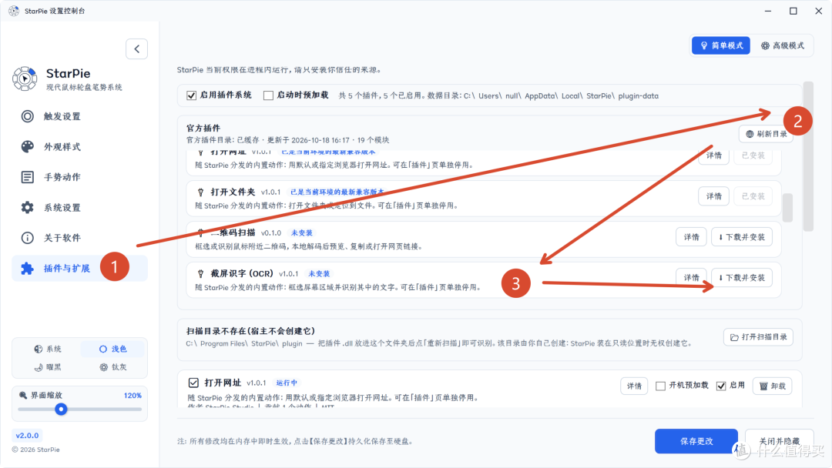Choose the 系统 theme option
Screen dimensions: 832x468
(48, 349)
